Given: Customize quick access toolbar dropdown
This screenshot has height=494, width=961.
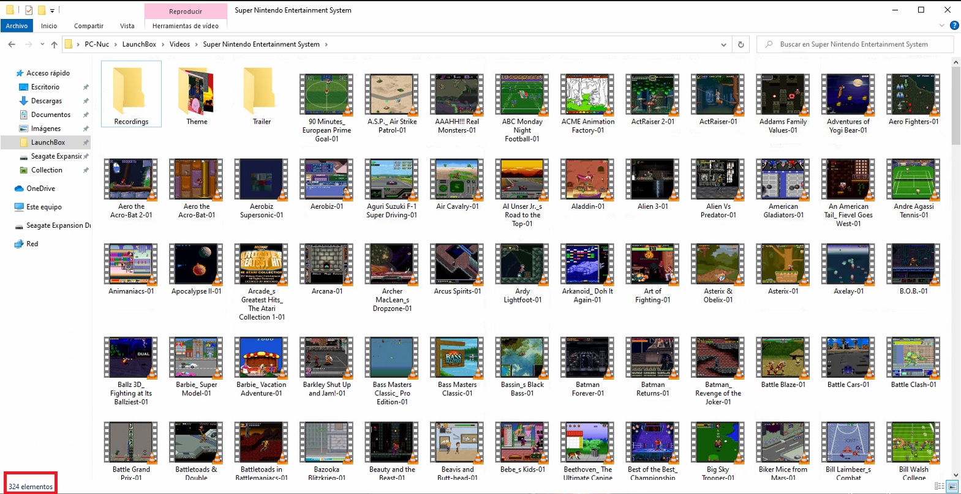Looking at the screenshot, I should click(52, 10).
